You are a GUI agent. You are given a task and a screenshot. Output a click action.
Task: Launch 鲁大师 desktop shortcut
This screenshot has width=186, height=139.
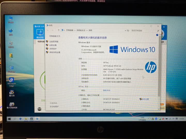coord(12,93)
